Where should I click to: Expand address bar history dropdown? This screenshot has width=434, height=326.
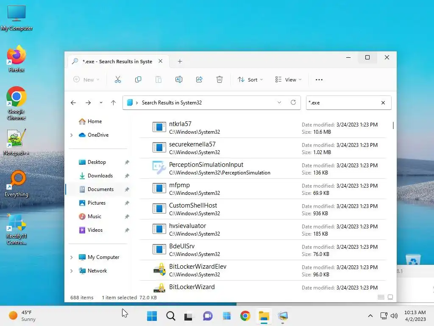(279, 103)
